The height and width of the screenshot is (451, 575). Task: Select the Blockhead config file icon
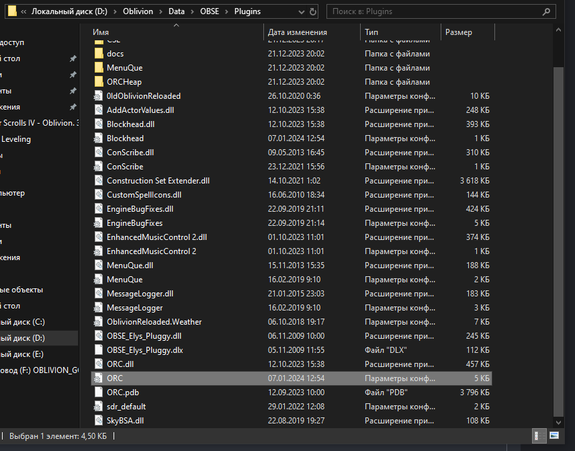(x=99, y=138)
